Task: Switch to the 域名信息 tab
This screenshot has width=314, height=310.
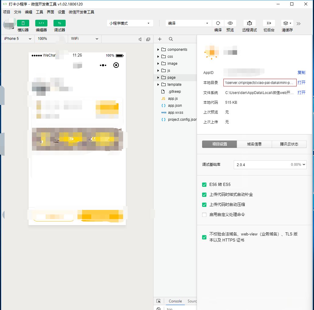Action: pos(254,144)
